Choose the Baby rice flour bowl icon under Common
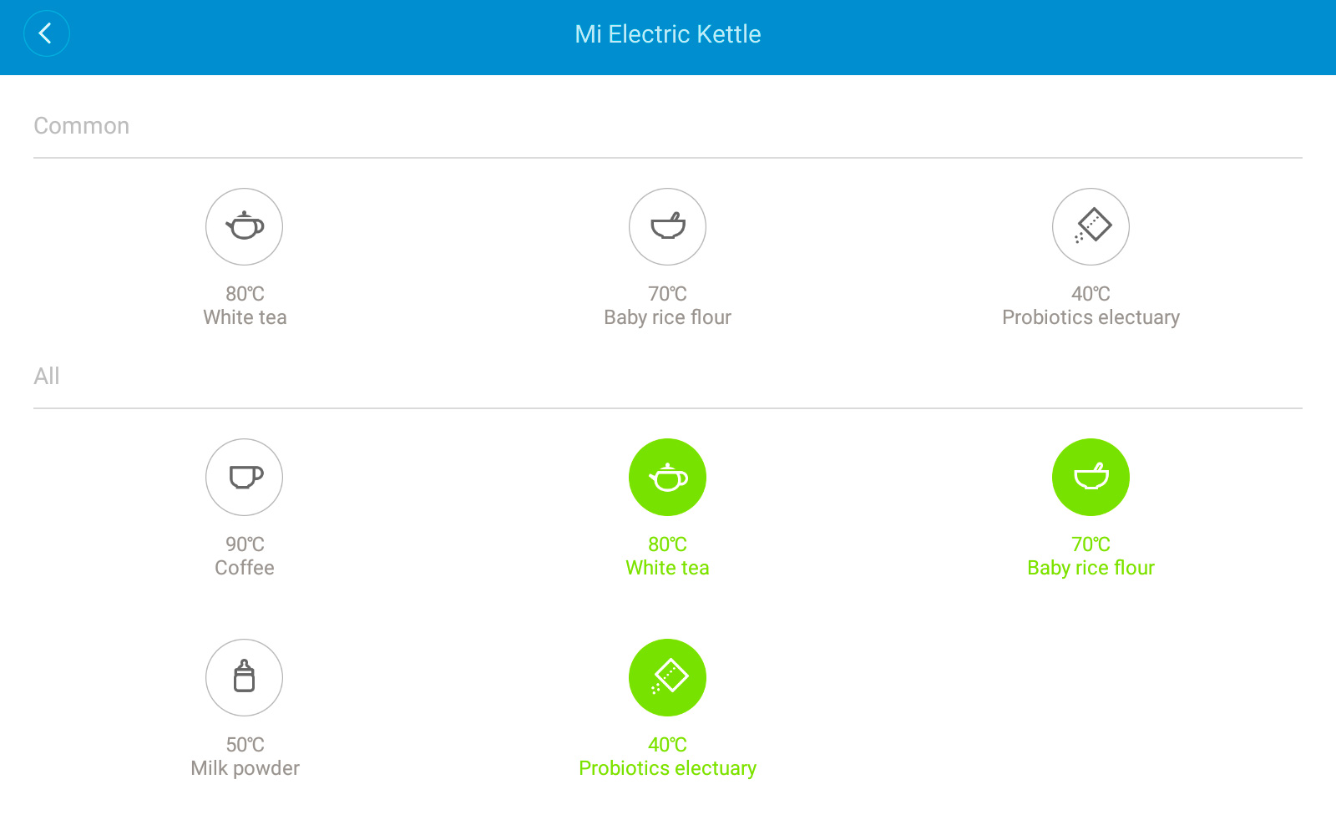 (x=667, y=226)
